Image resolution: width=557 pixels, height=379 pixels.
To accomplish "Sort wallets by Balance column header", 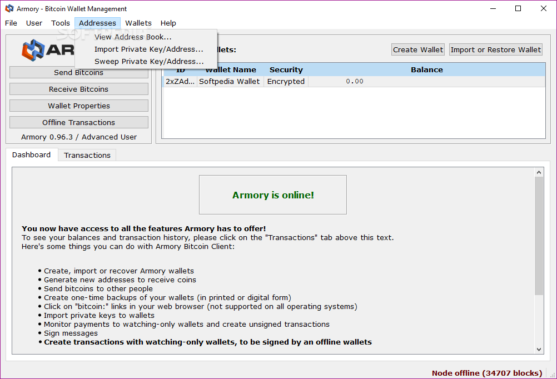I will pyautogui.click(x=426, y=69).
